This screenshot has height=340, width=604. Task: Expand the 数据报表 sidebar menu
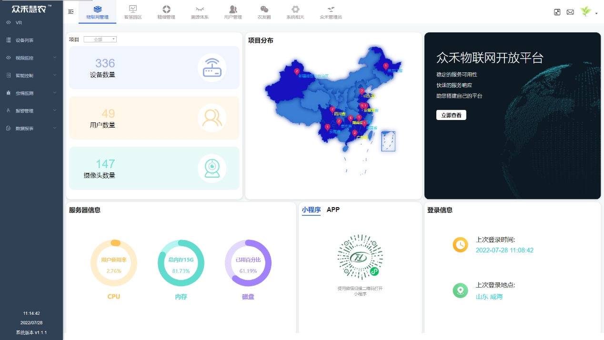31,129
